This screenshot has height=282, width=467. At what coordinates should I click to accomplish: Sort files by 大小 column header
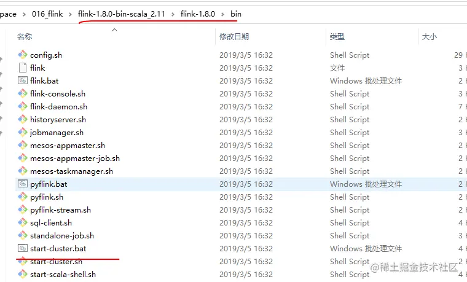tap(429, 37)
